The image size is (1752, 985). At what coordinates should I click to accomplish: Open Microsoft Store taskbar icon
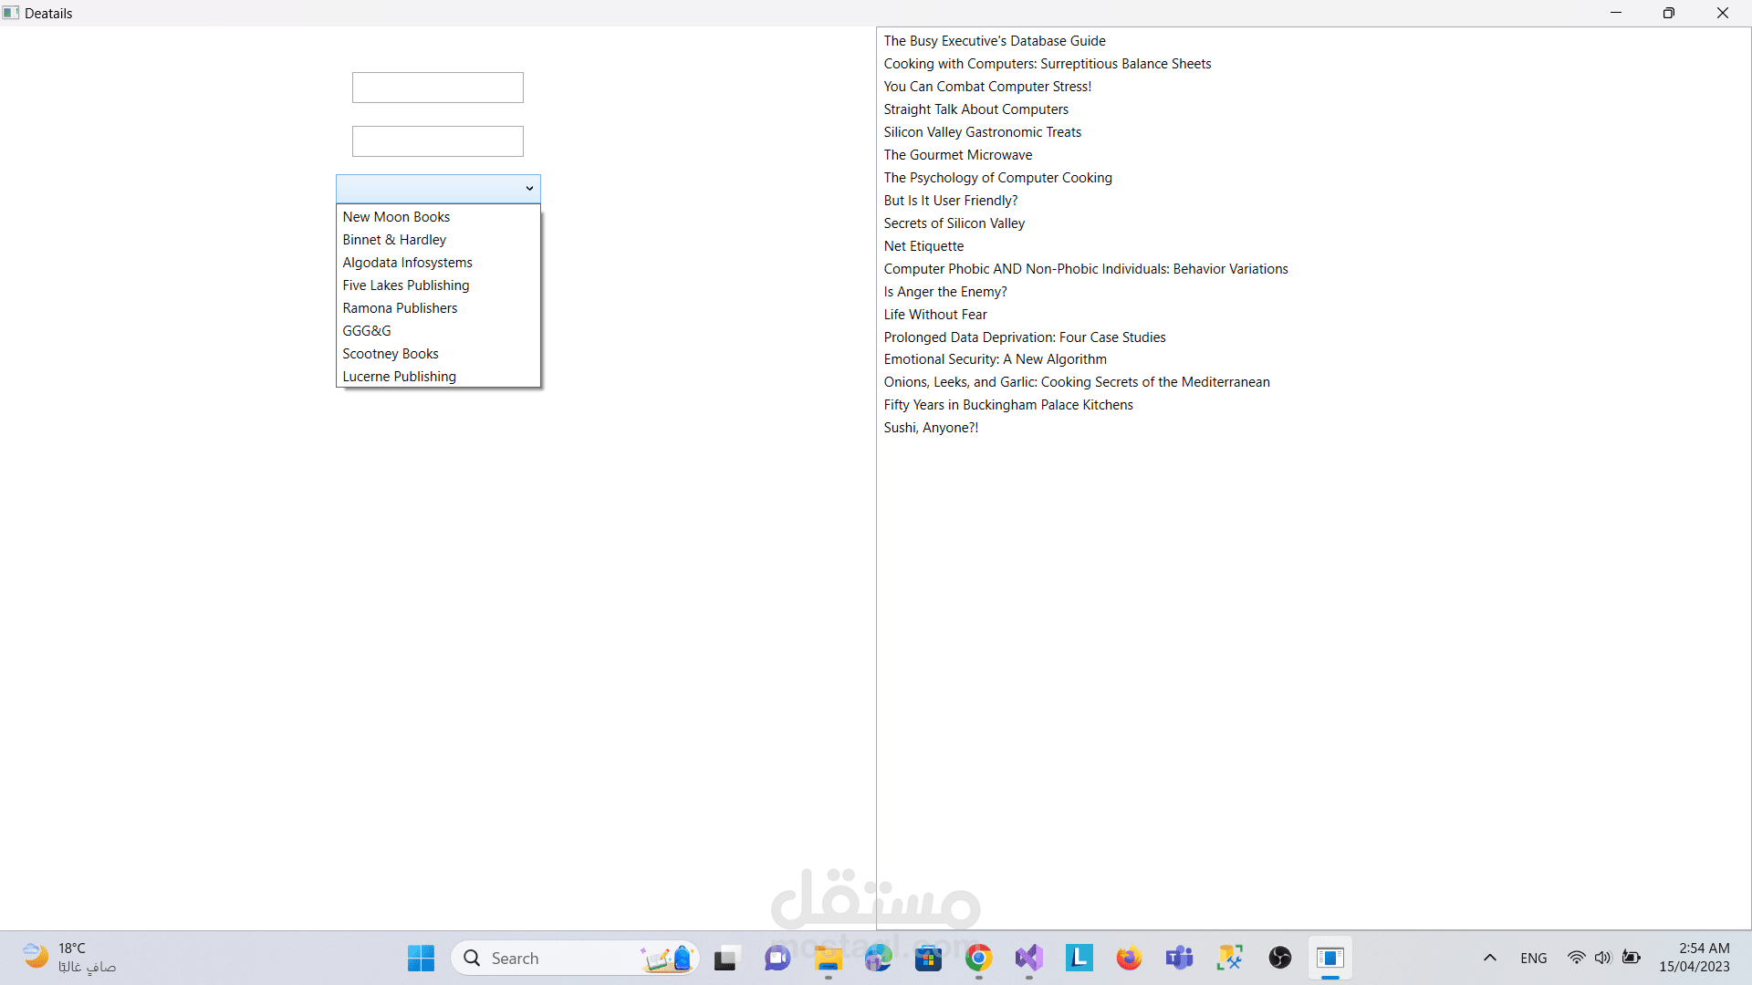tap(928, 958)
